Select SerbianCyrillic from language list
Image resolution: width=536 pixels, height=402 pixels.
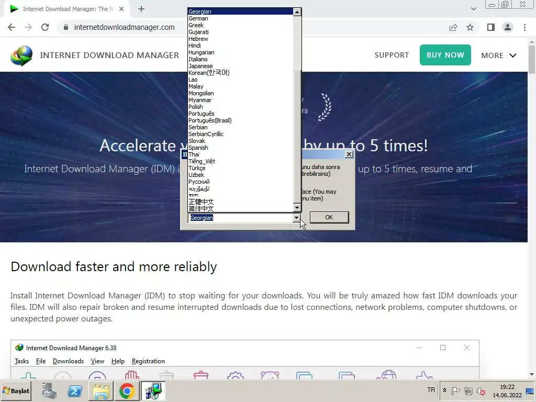pos(241,135)
